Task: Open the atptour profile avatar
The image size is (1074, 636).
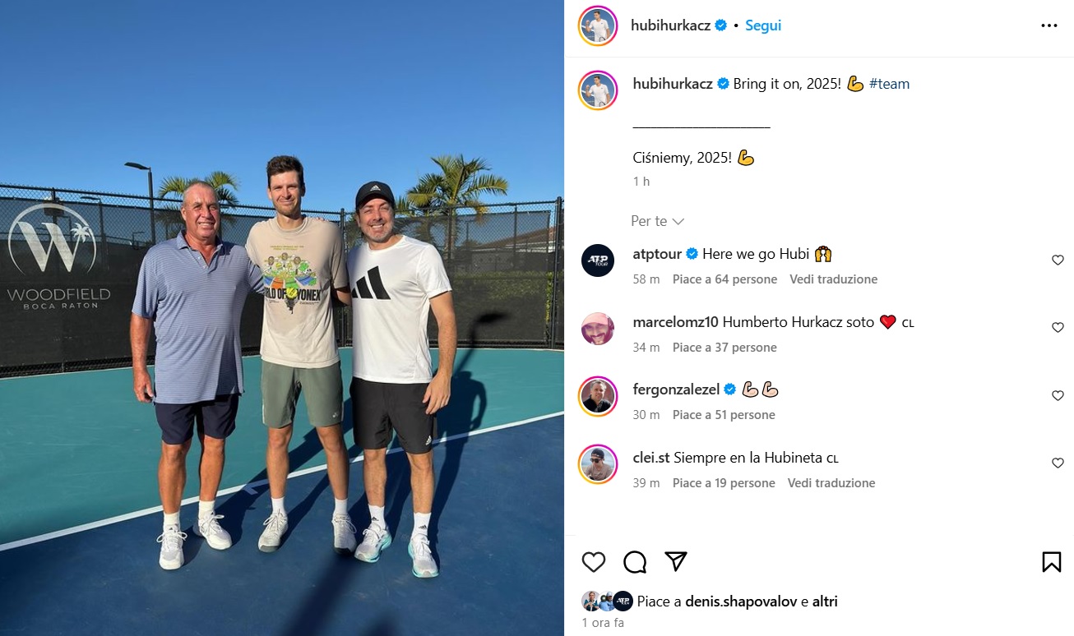Action: (x=598, y=260)
